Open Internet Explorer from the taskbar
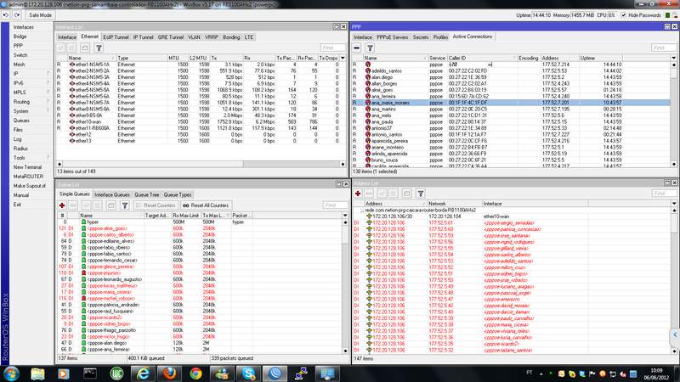This screenshot has width=680, height=382. click(x=143, y=374)
